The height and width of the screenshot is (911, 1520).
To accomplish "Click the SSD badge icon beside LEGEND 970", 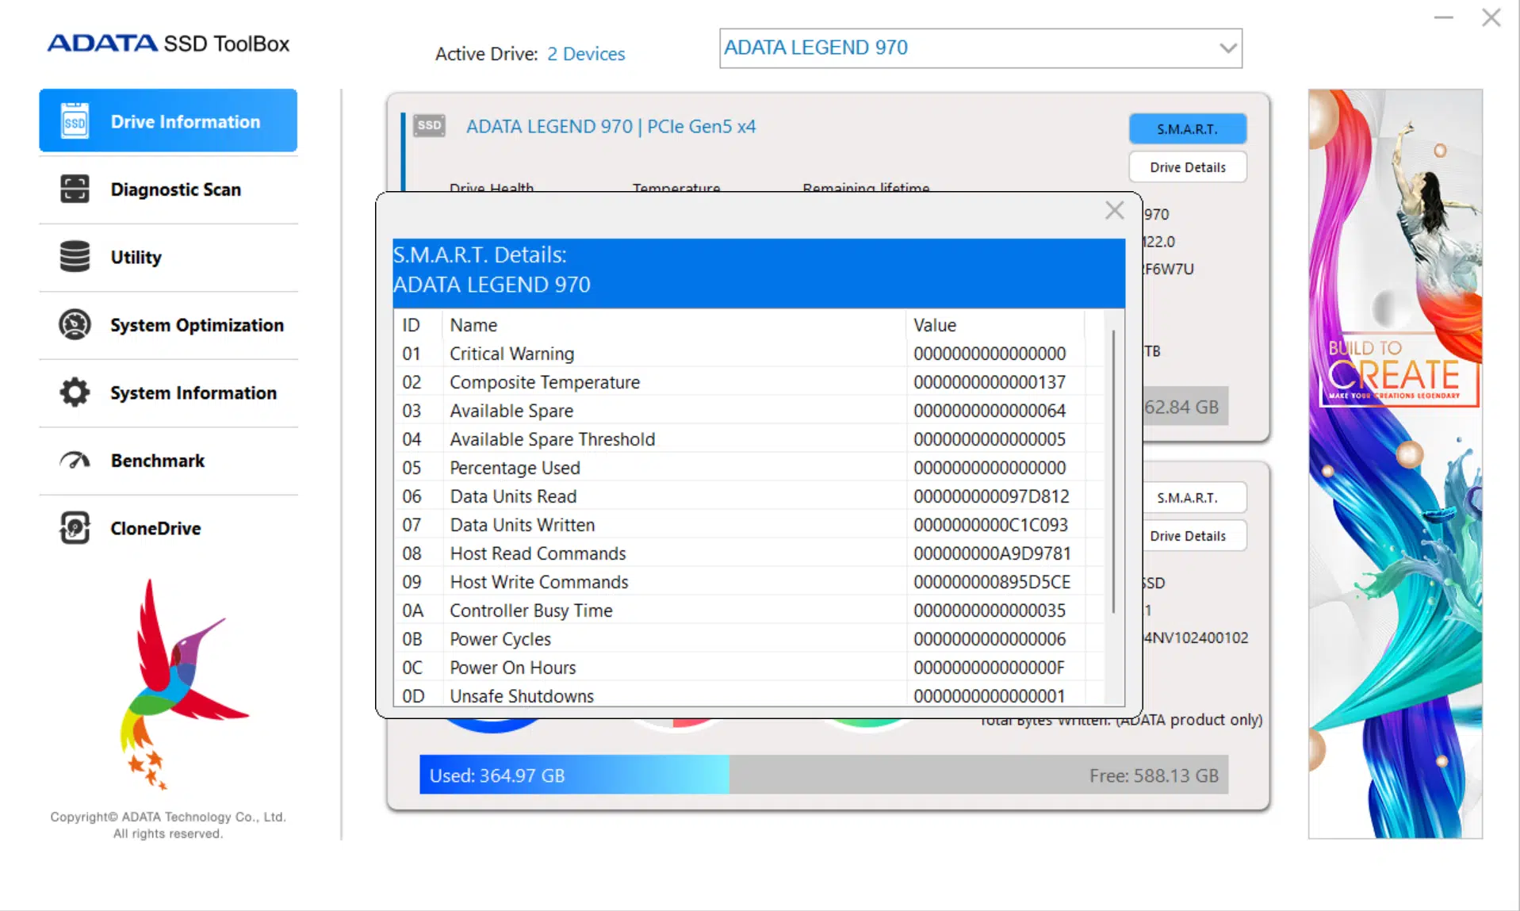I will 429,125.
